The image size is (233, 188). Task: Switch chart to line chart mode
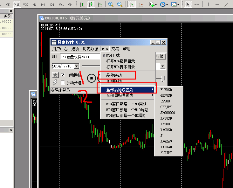(x=100, y=4)
